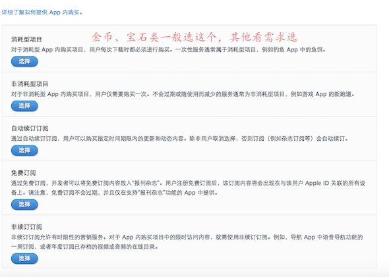Click the description mentioning 导航 App 中语音导航功能
This screenshot has width=389, height=277.
(x=187, y=242)
